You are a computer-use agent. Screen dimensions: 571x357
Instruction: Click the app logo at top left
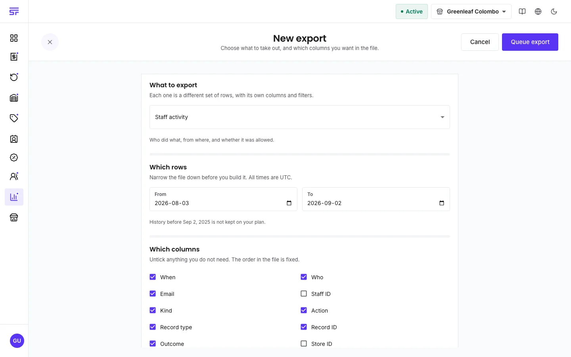(14, 12)
